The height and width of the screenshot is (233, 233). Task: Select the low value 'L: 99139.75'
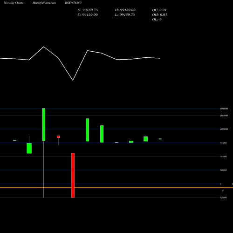click(125, 15)
